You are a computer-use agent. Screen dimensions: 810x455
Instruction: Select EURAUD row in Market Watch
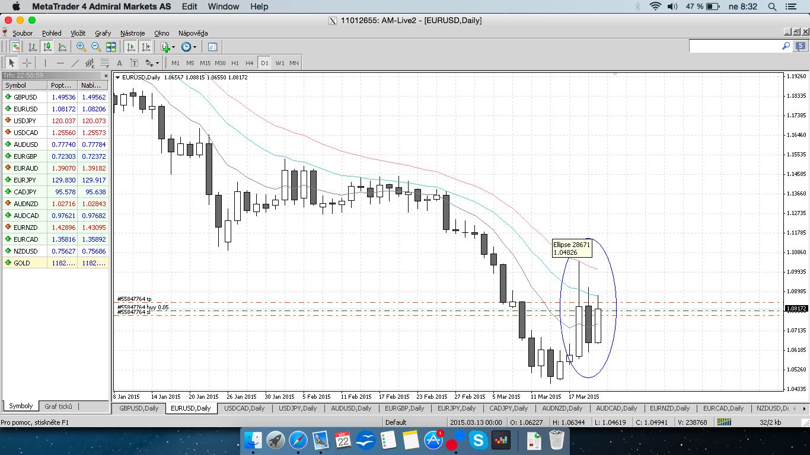56,168
